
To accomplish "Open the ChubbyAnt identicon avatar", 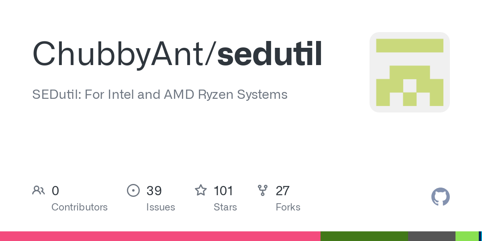I will [x=409, y=72].
